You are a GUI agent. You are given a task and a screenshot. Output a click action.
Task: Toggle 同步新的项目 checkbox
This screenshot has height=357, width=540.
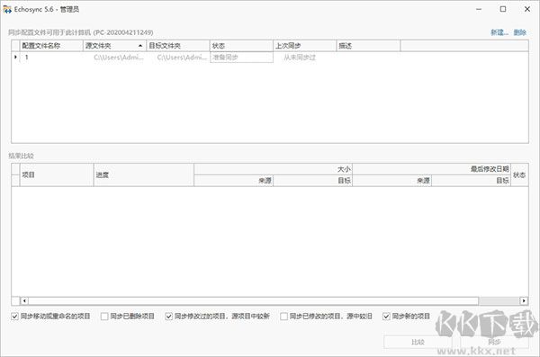(x=386, y=316)
